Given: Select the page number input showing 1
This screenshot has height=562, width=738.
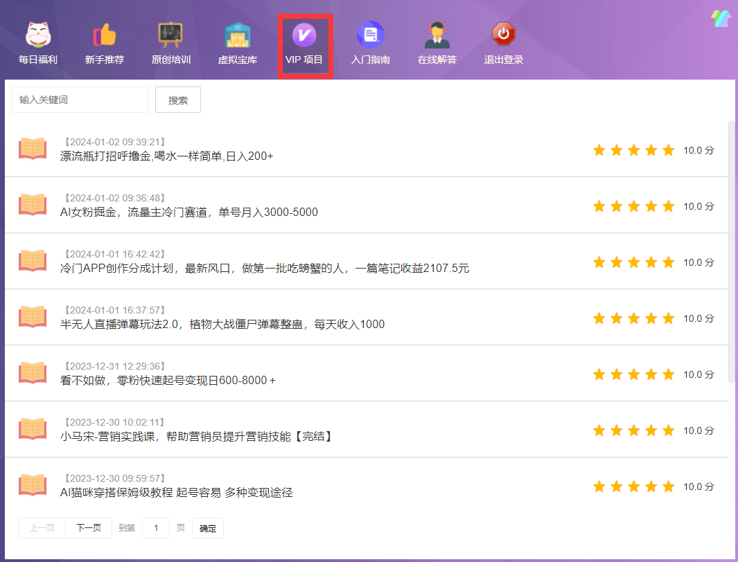Looking at the screenshot, I should point(155,528).
